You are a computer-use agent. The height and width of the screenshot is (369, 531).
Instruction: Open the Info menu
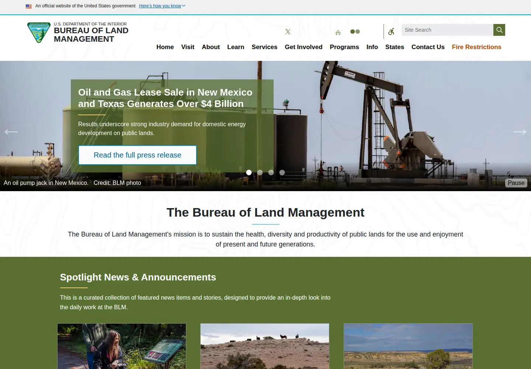372,47
